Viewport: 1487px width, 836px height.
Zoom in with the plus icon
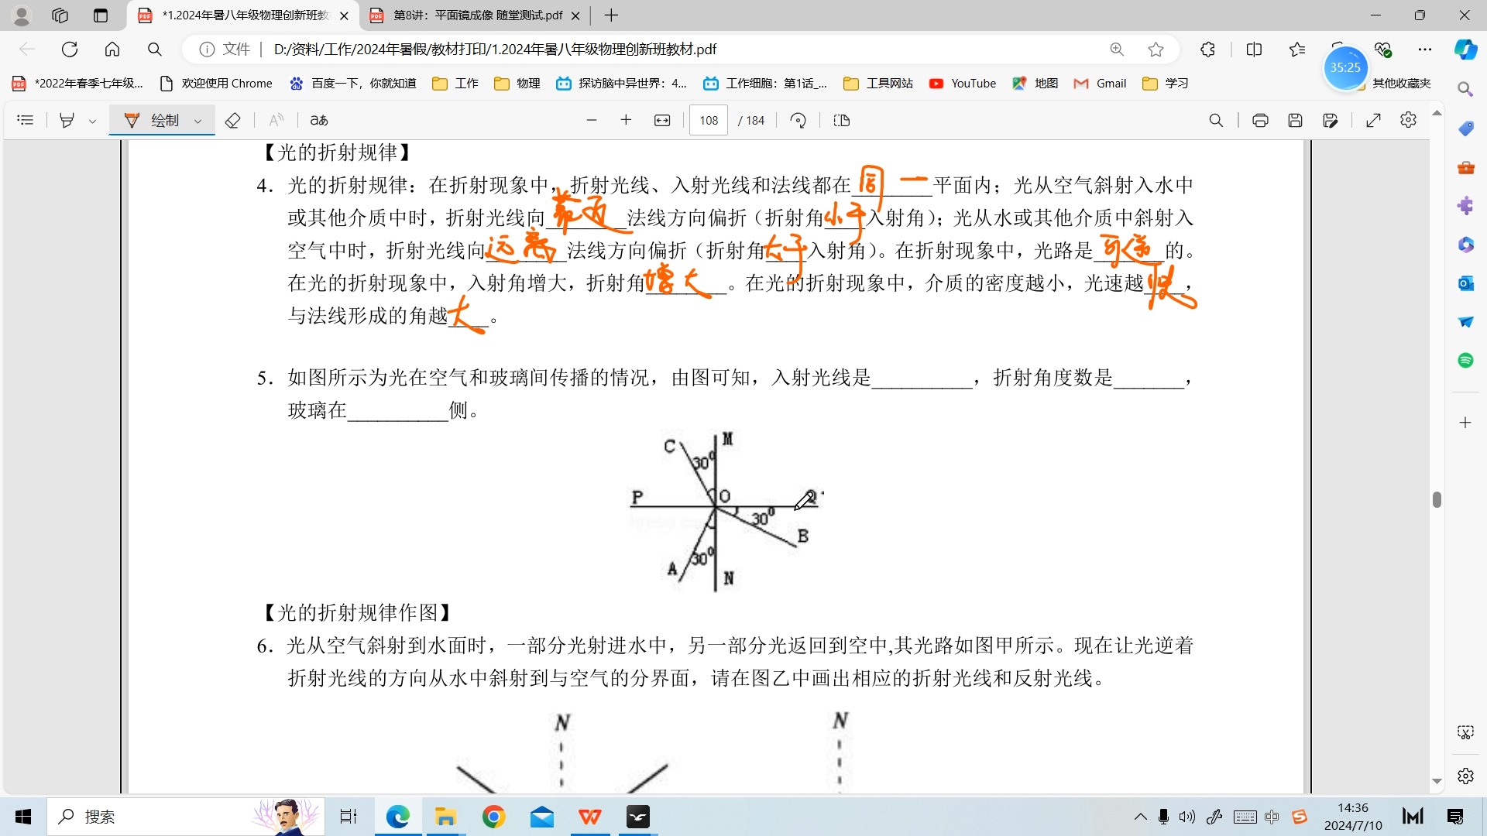(626, 120)
